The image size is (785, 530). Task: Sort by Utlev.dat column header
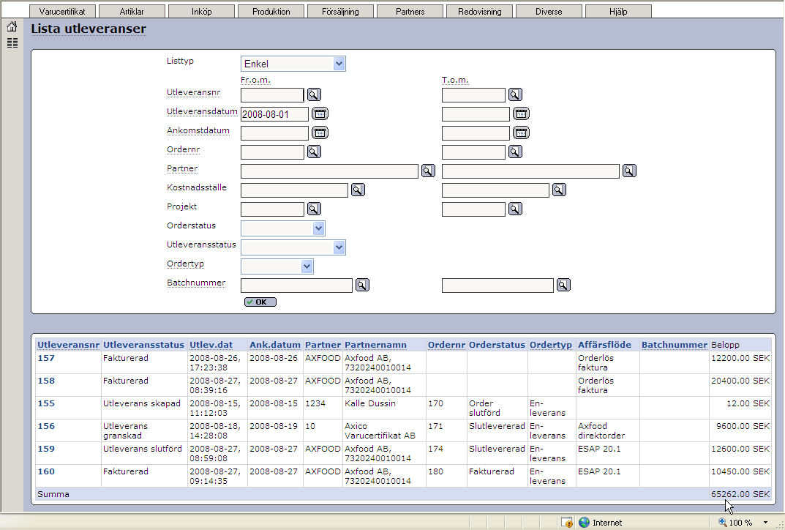[x=211, y=345]
